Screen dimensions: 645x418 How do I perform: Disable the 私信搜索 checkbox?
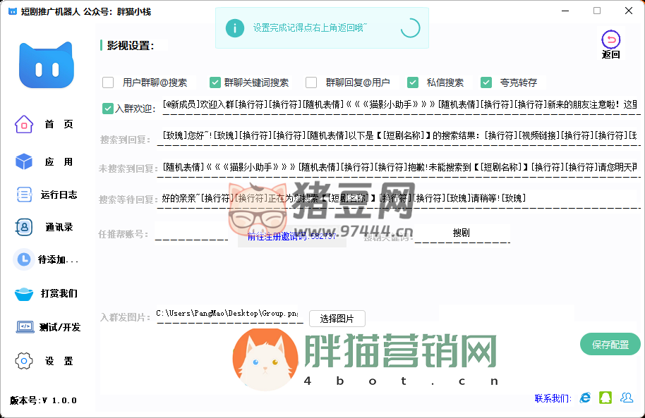click(x=413, y=82)
